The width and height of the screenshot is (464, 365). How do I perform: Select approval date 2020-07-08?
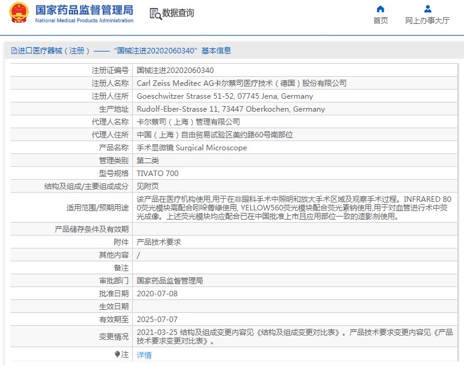coord(157,294)
